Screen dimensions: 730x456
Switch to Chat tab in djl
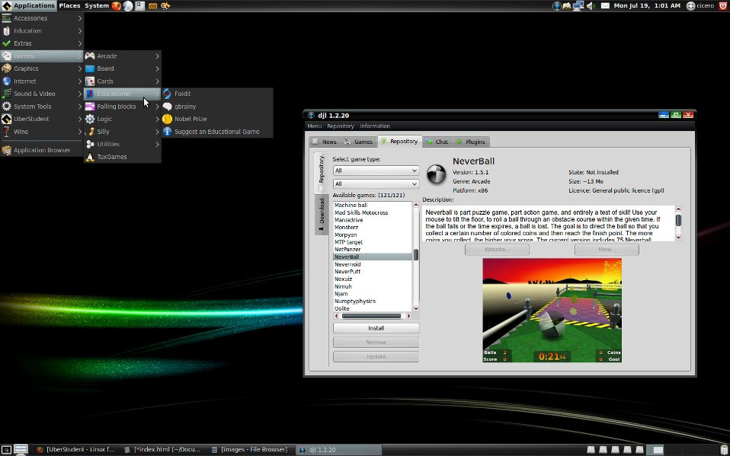[437, 142]
